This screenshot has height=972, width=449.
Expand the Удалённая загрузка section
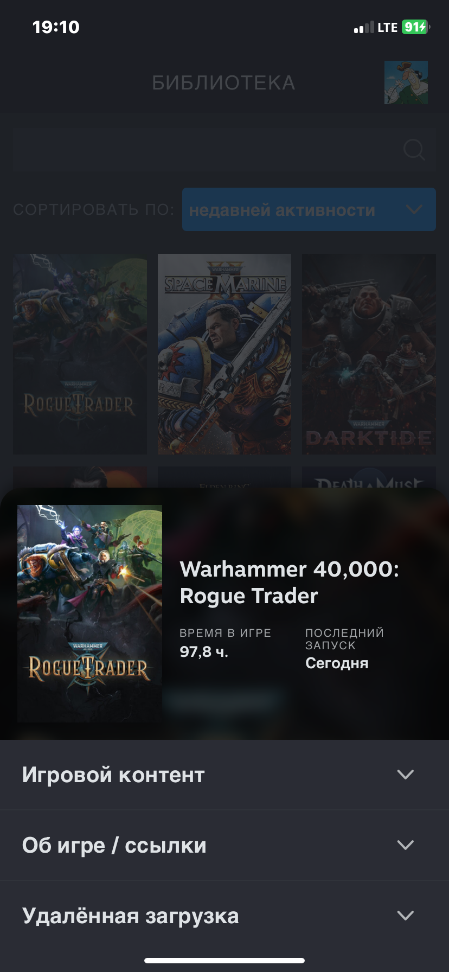pyautogui.click(x=224, y=916)
